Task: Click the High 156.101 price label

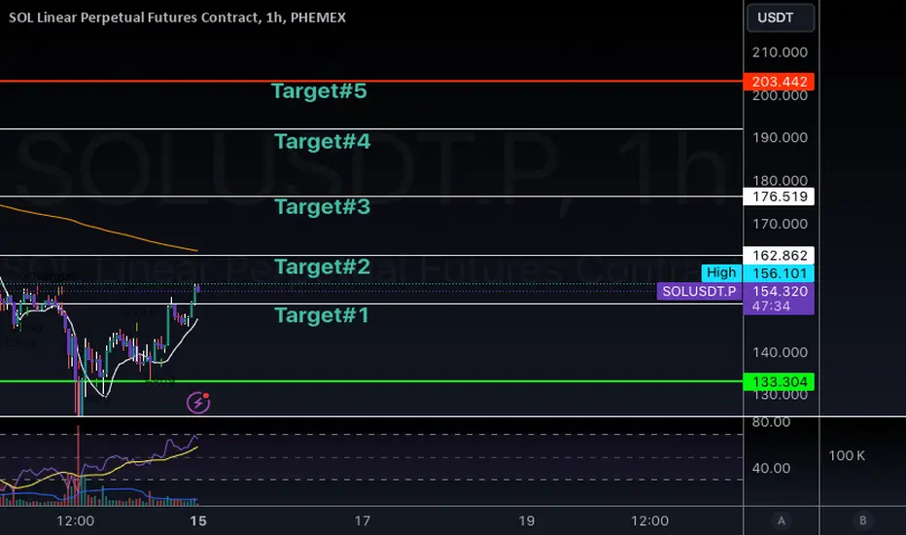Action: point(757,273)
